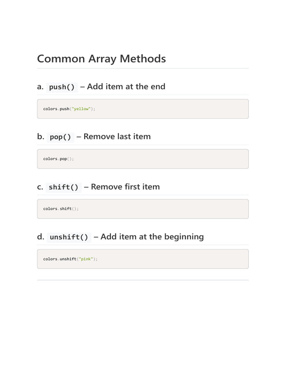Click the "yellow" string in code
This screenshot has height=381, width=286.
[x=81, y=109]
